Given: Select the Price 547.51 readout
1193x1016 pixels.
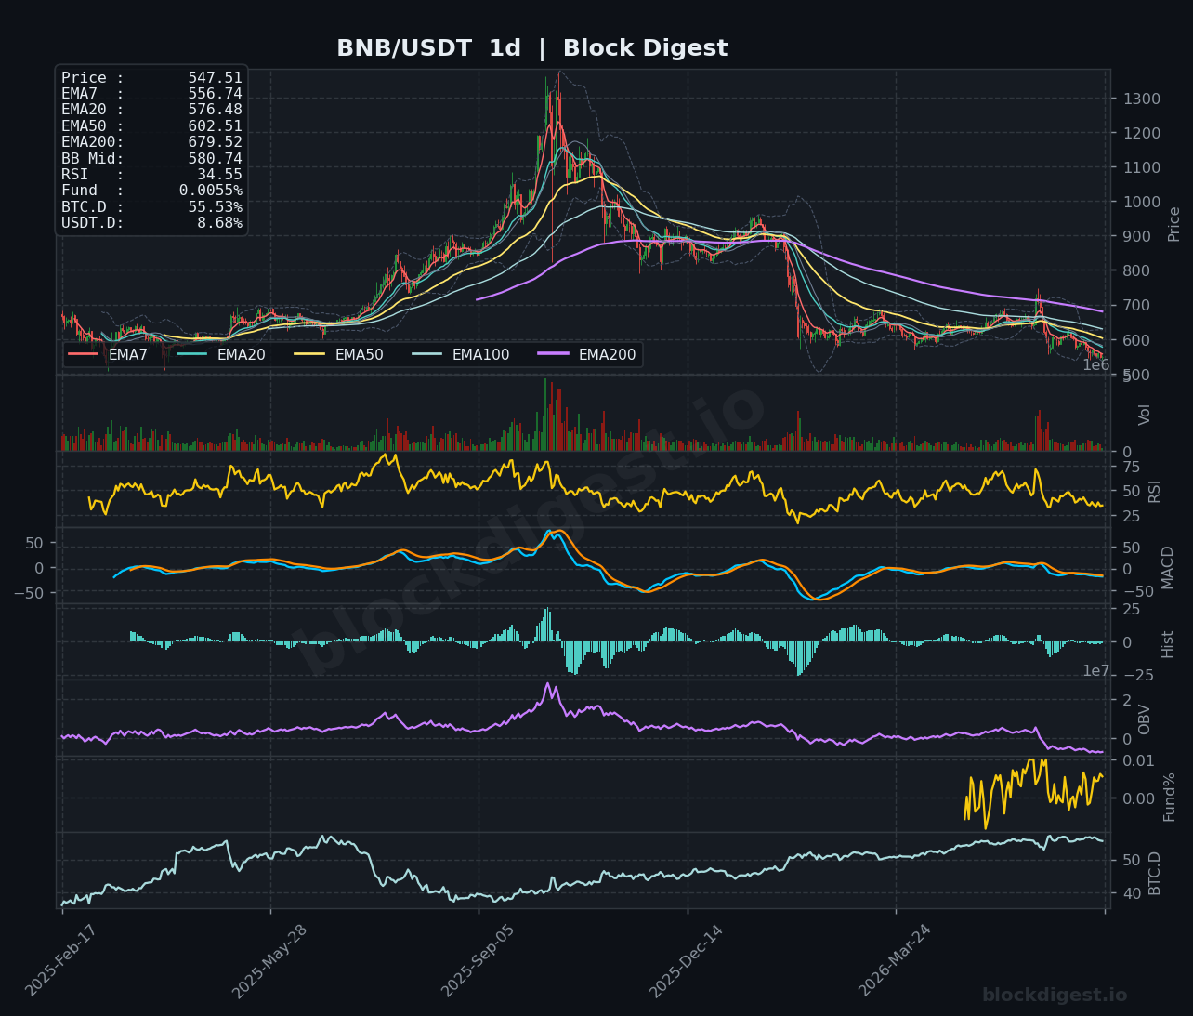Looking at the screenshot, I should point(151,78).
